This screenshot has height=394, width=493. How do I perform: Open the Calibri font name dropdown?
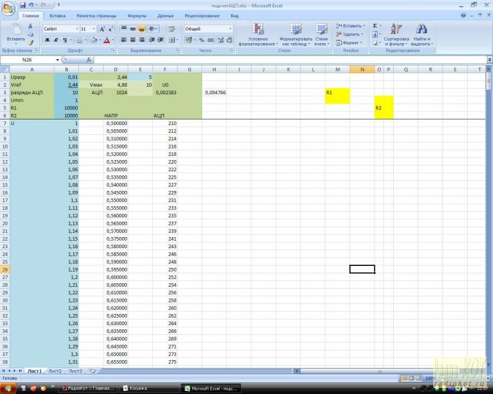76,29
